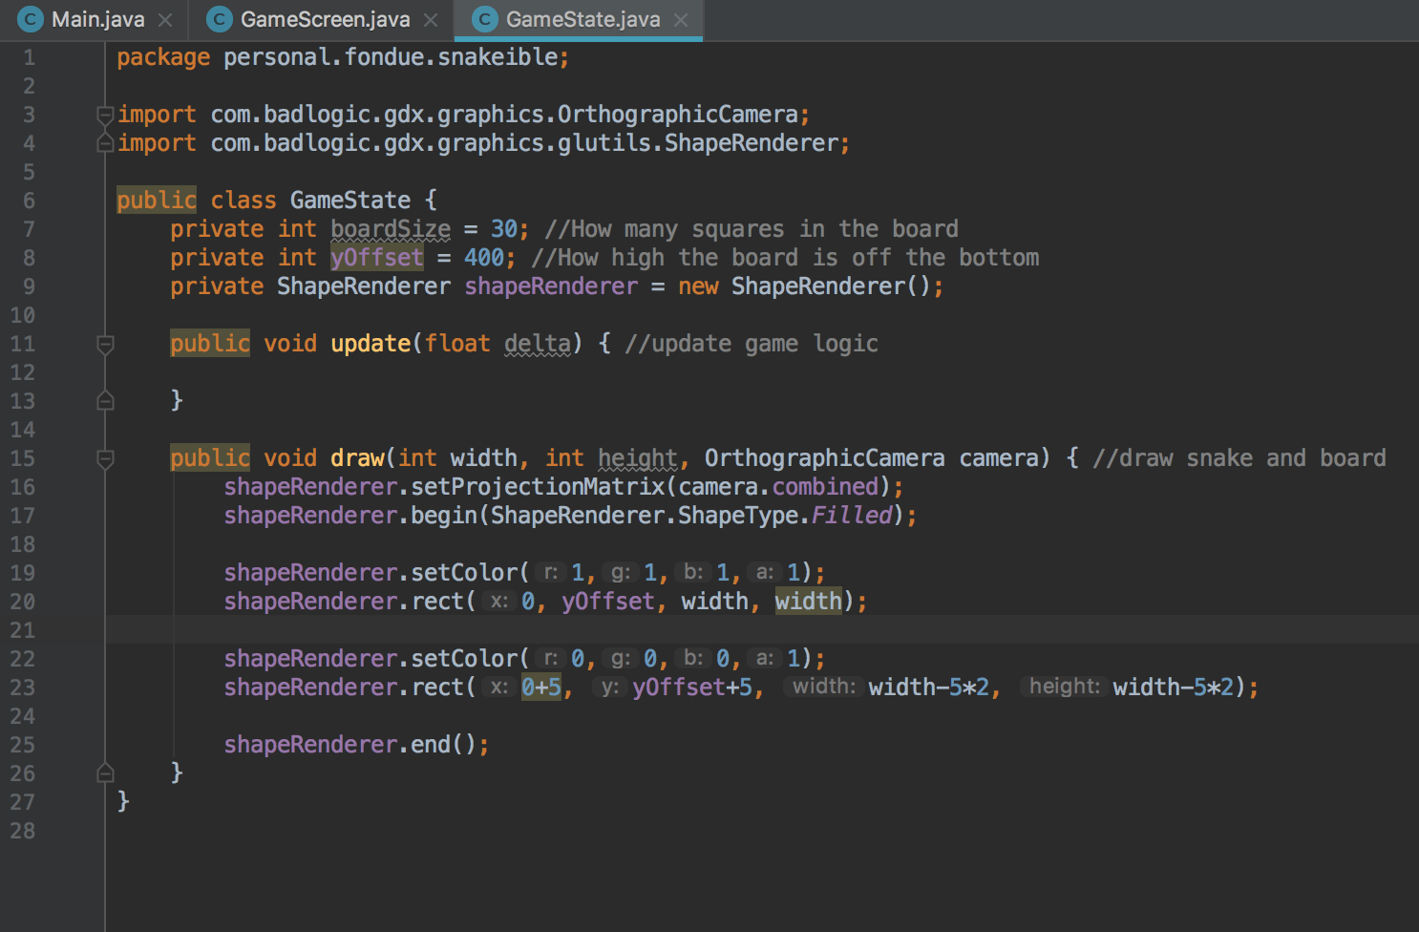This screenshot has width=1419, height=932.
Task: Click shapeRenderer.end() on line 25
Action: (x=349, y=745)
